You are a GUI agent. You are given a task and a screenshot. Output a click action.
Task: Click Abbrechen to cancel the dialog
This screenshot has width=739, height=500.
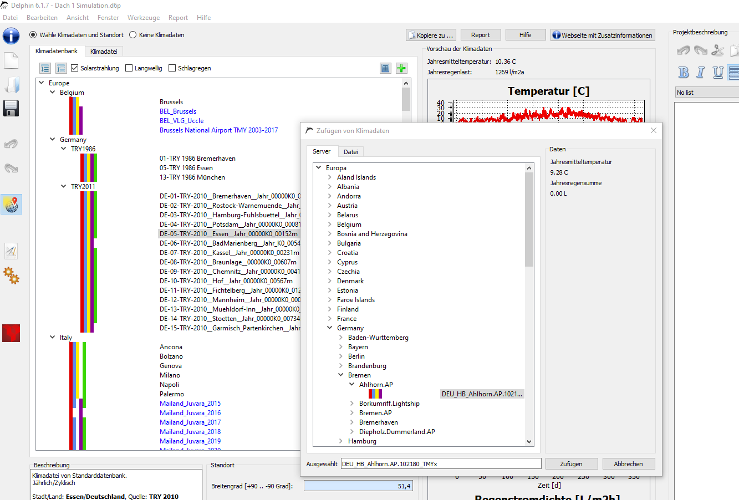(x=629, y=464)
